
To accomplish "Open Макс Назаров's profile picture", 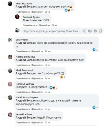I will [x=10, y=4].
